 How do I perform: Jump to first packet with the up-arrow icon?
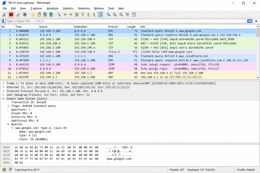point(83,14)
